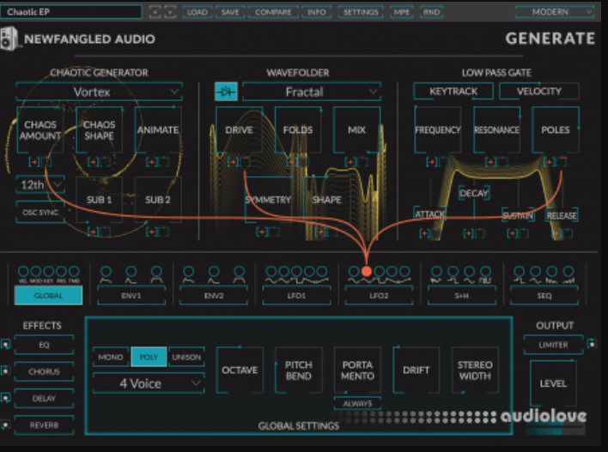Switch to the GLOBAL tab
Viewport: 608px width, 452px height.
[x=48, y=296]
